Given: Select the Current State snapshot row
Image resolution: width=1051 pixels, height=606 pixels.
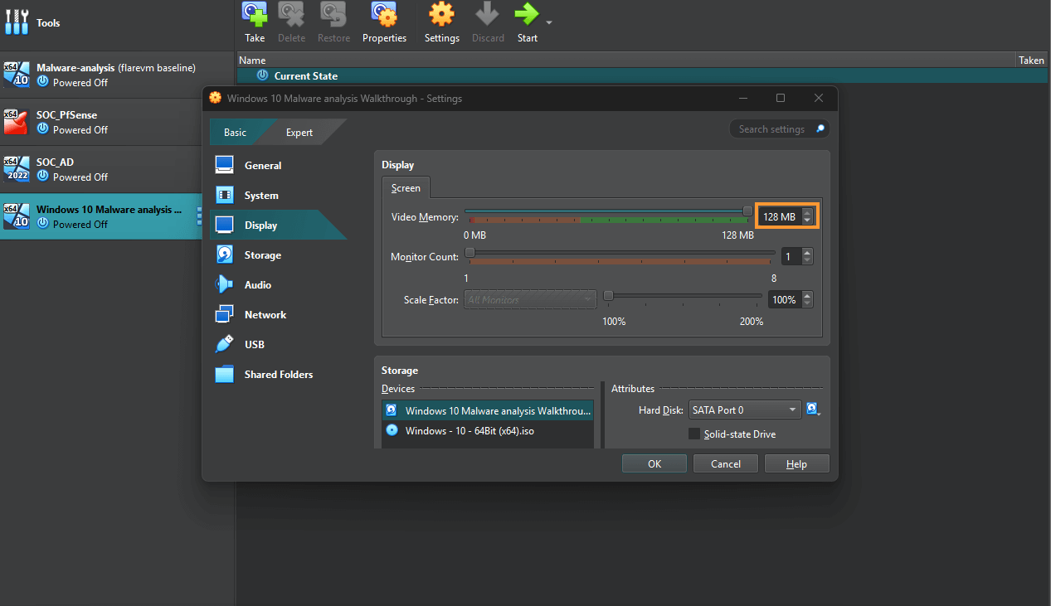Looking at the screenshot, I should [641, 75].
